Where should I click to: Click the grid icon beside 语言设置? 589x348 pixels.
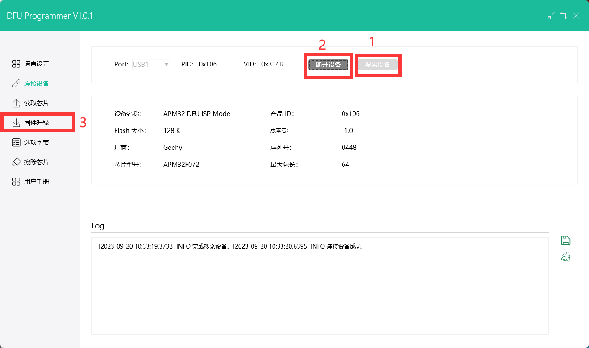tap(16, 64)
